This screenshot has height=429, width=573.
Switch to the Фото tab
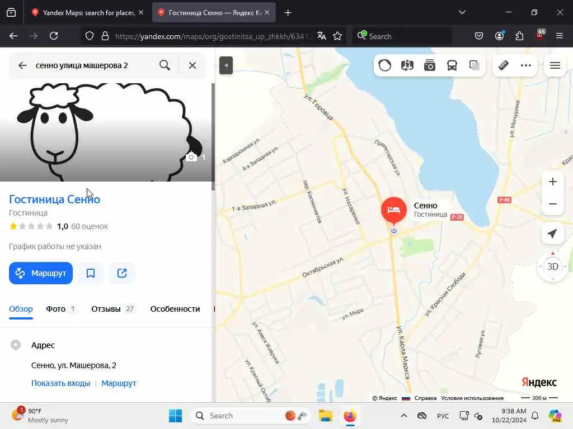[60, 309]
